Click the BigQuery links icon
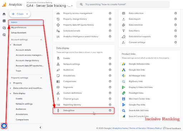Viewport: 183px width, 131px height. point(124,81)
